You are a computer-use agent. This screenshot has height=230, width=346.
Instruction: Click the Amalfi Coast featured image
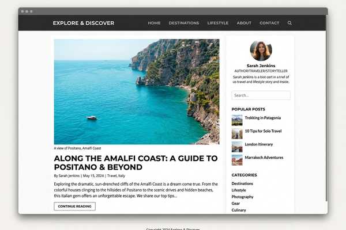click(x=137, y=91)
